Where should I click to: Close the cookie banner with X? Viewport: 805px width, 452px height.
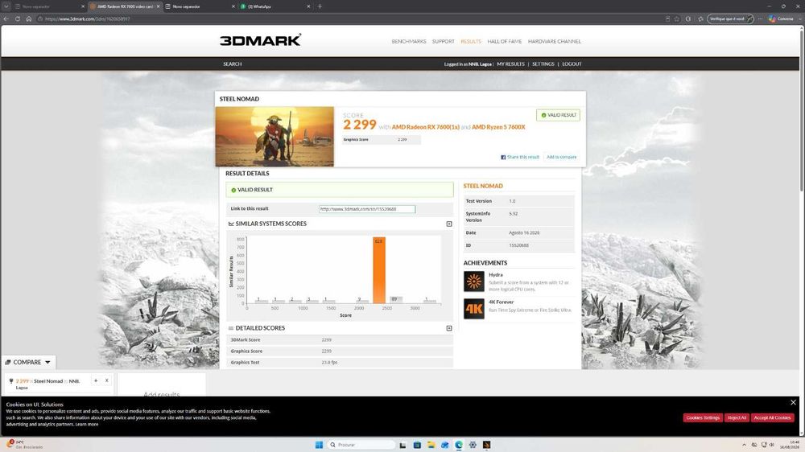click(793, 402)
